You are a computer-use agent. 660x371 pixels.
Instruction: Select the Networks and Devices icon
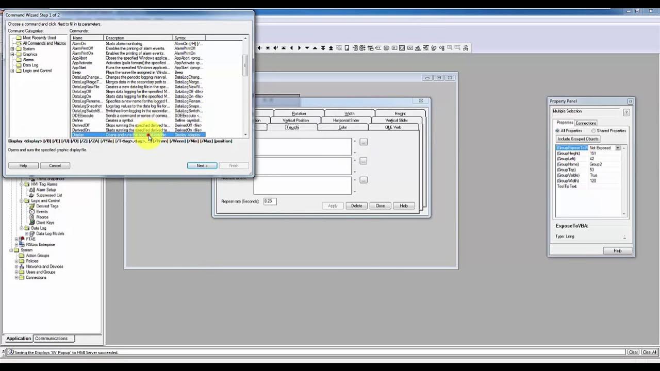tap(22, 266)
